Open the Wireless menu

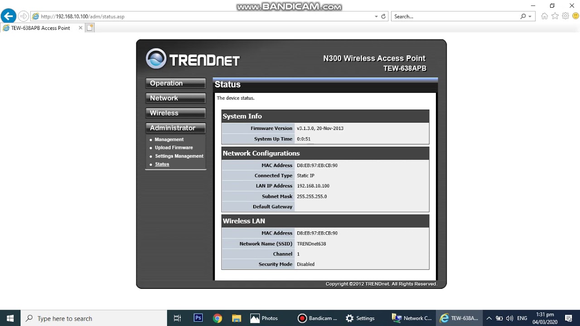pos(176,113)
